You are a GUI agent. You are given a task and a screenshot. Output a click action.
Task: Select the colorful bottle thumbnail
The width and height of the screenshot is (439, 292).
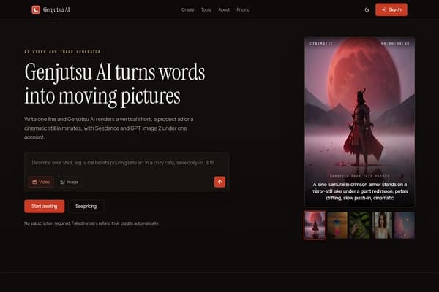click(337, 226)
